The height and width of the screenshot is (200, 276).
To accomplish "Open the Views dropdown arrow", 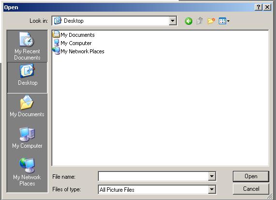I will point(228,21).
